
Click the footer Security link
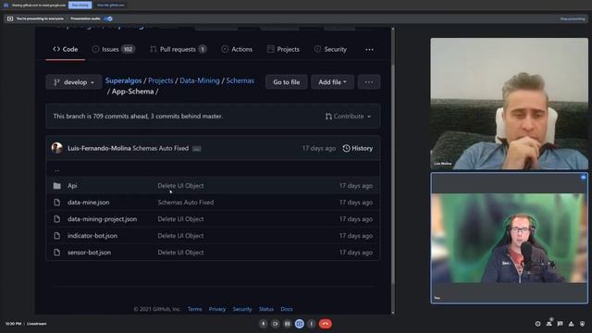242,309
